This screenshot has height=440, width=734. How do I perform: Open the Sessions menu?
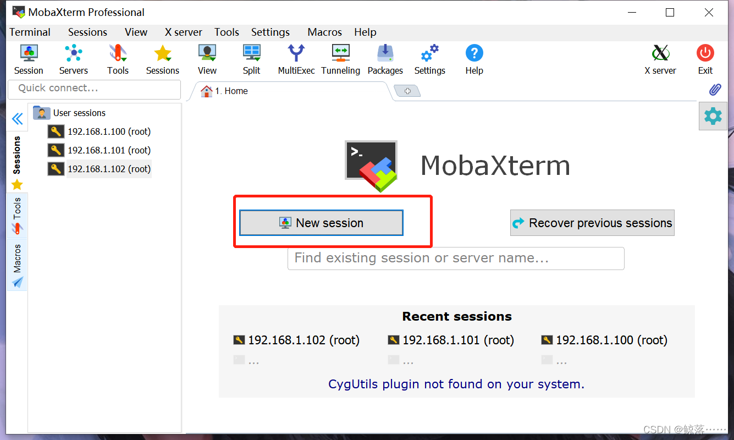pyautogui.click(x=87, y=32)
